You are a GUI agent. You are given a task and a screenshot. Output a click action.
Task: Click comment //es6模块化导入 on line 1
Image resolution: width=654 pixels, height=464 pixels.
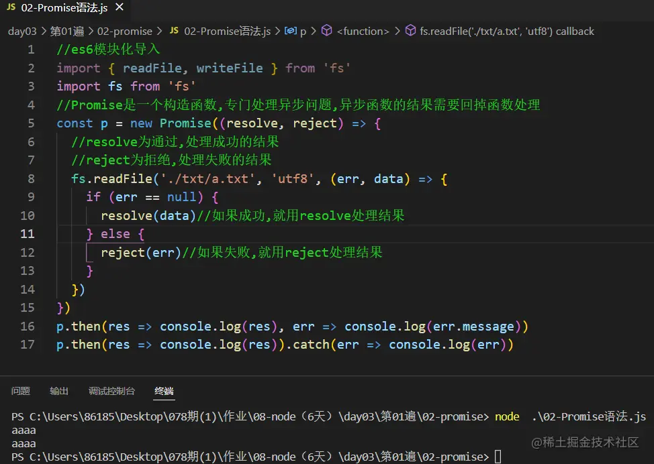(109, 50)
